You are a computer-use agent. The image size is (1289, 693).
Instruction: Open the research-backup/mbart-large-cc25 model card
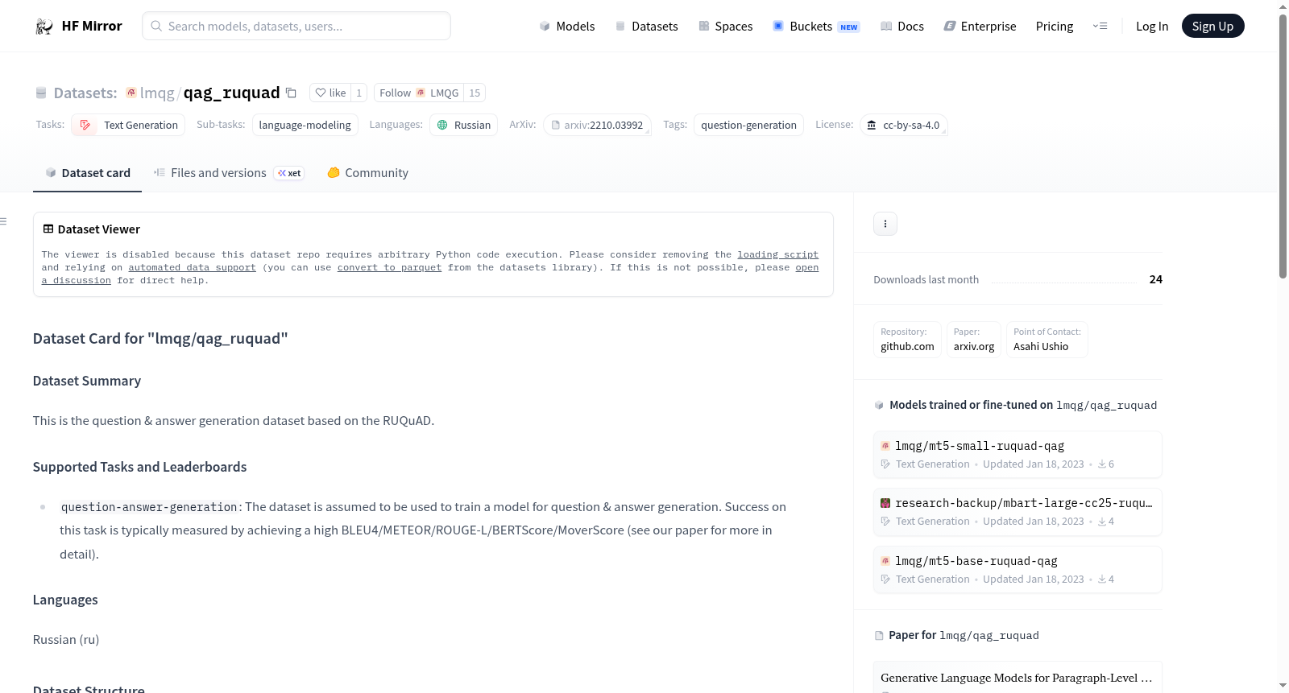pos(1018,512)
